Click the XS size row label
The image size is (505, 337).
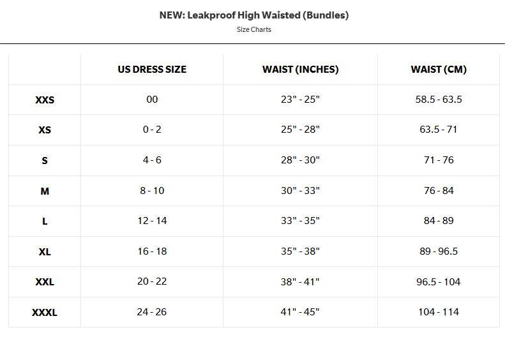[45, 130]
